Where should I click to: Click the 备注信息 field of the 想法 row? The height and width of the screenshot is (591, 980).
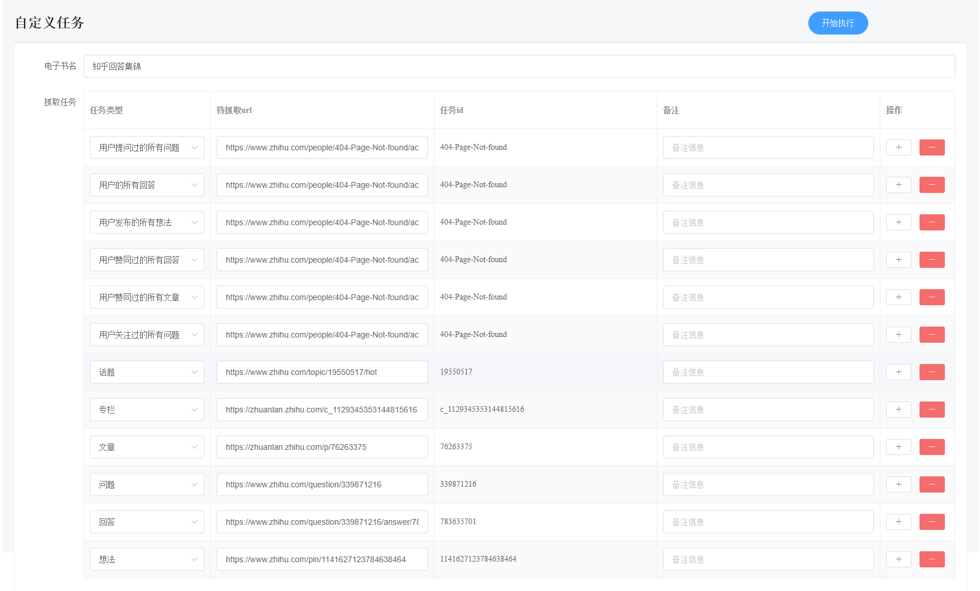pyautogui.click(x=768, y=559)
